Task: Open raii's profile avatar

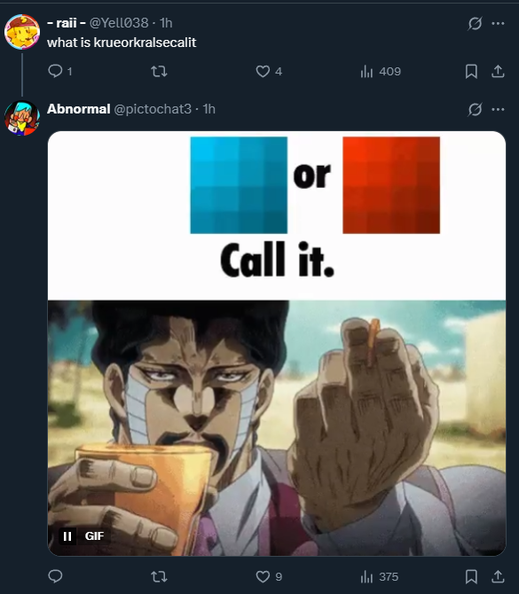Action: (22, 32)
